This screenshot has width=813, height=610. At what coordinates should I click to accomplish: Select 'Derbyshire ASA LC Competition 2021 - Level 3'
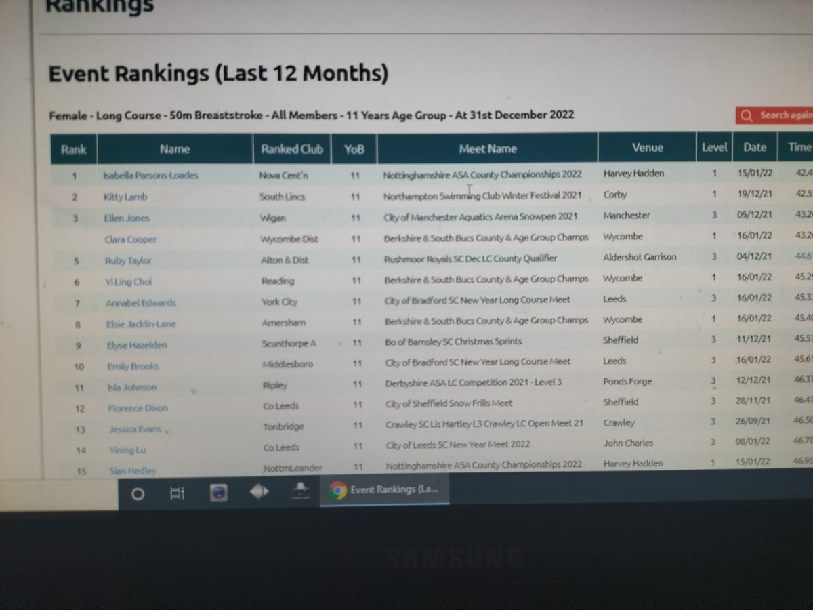tap(474, 382)
